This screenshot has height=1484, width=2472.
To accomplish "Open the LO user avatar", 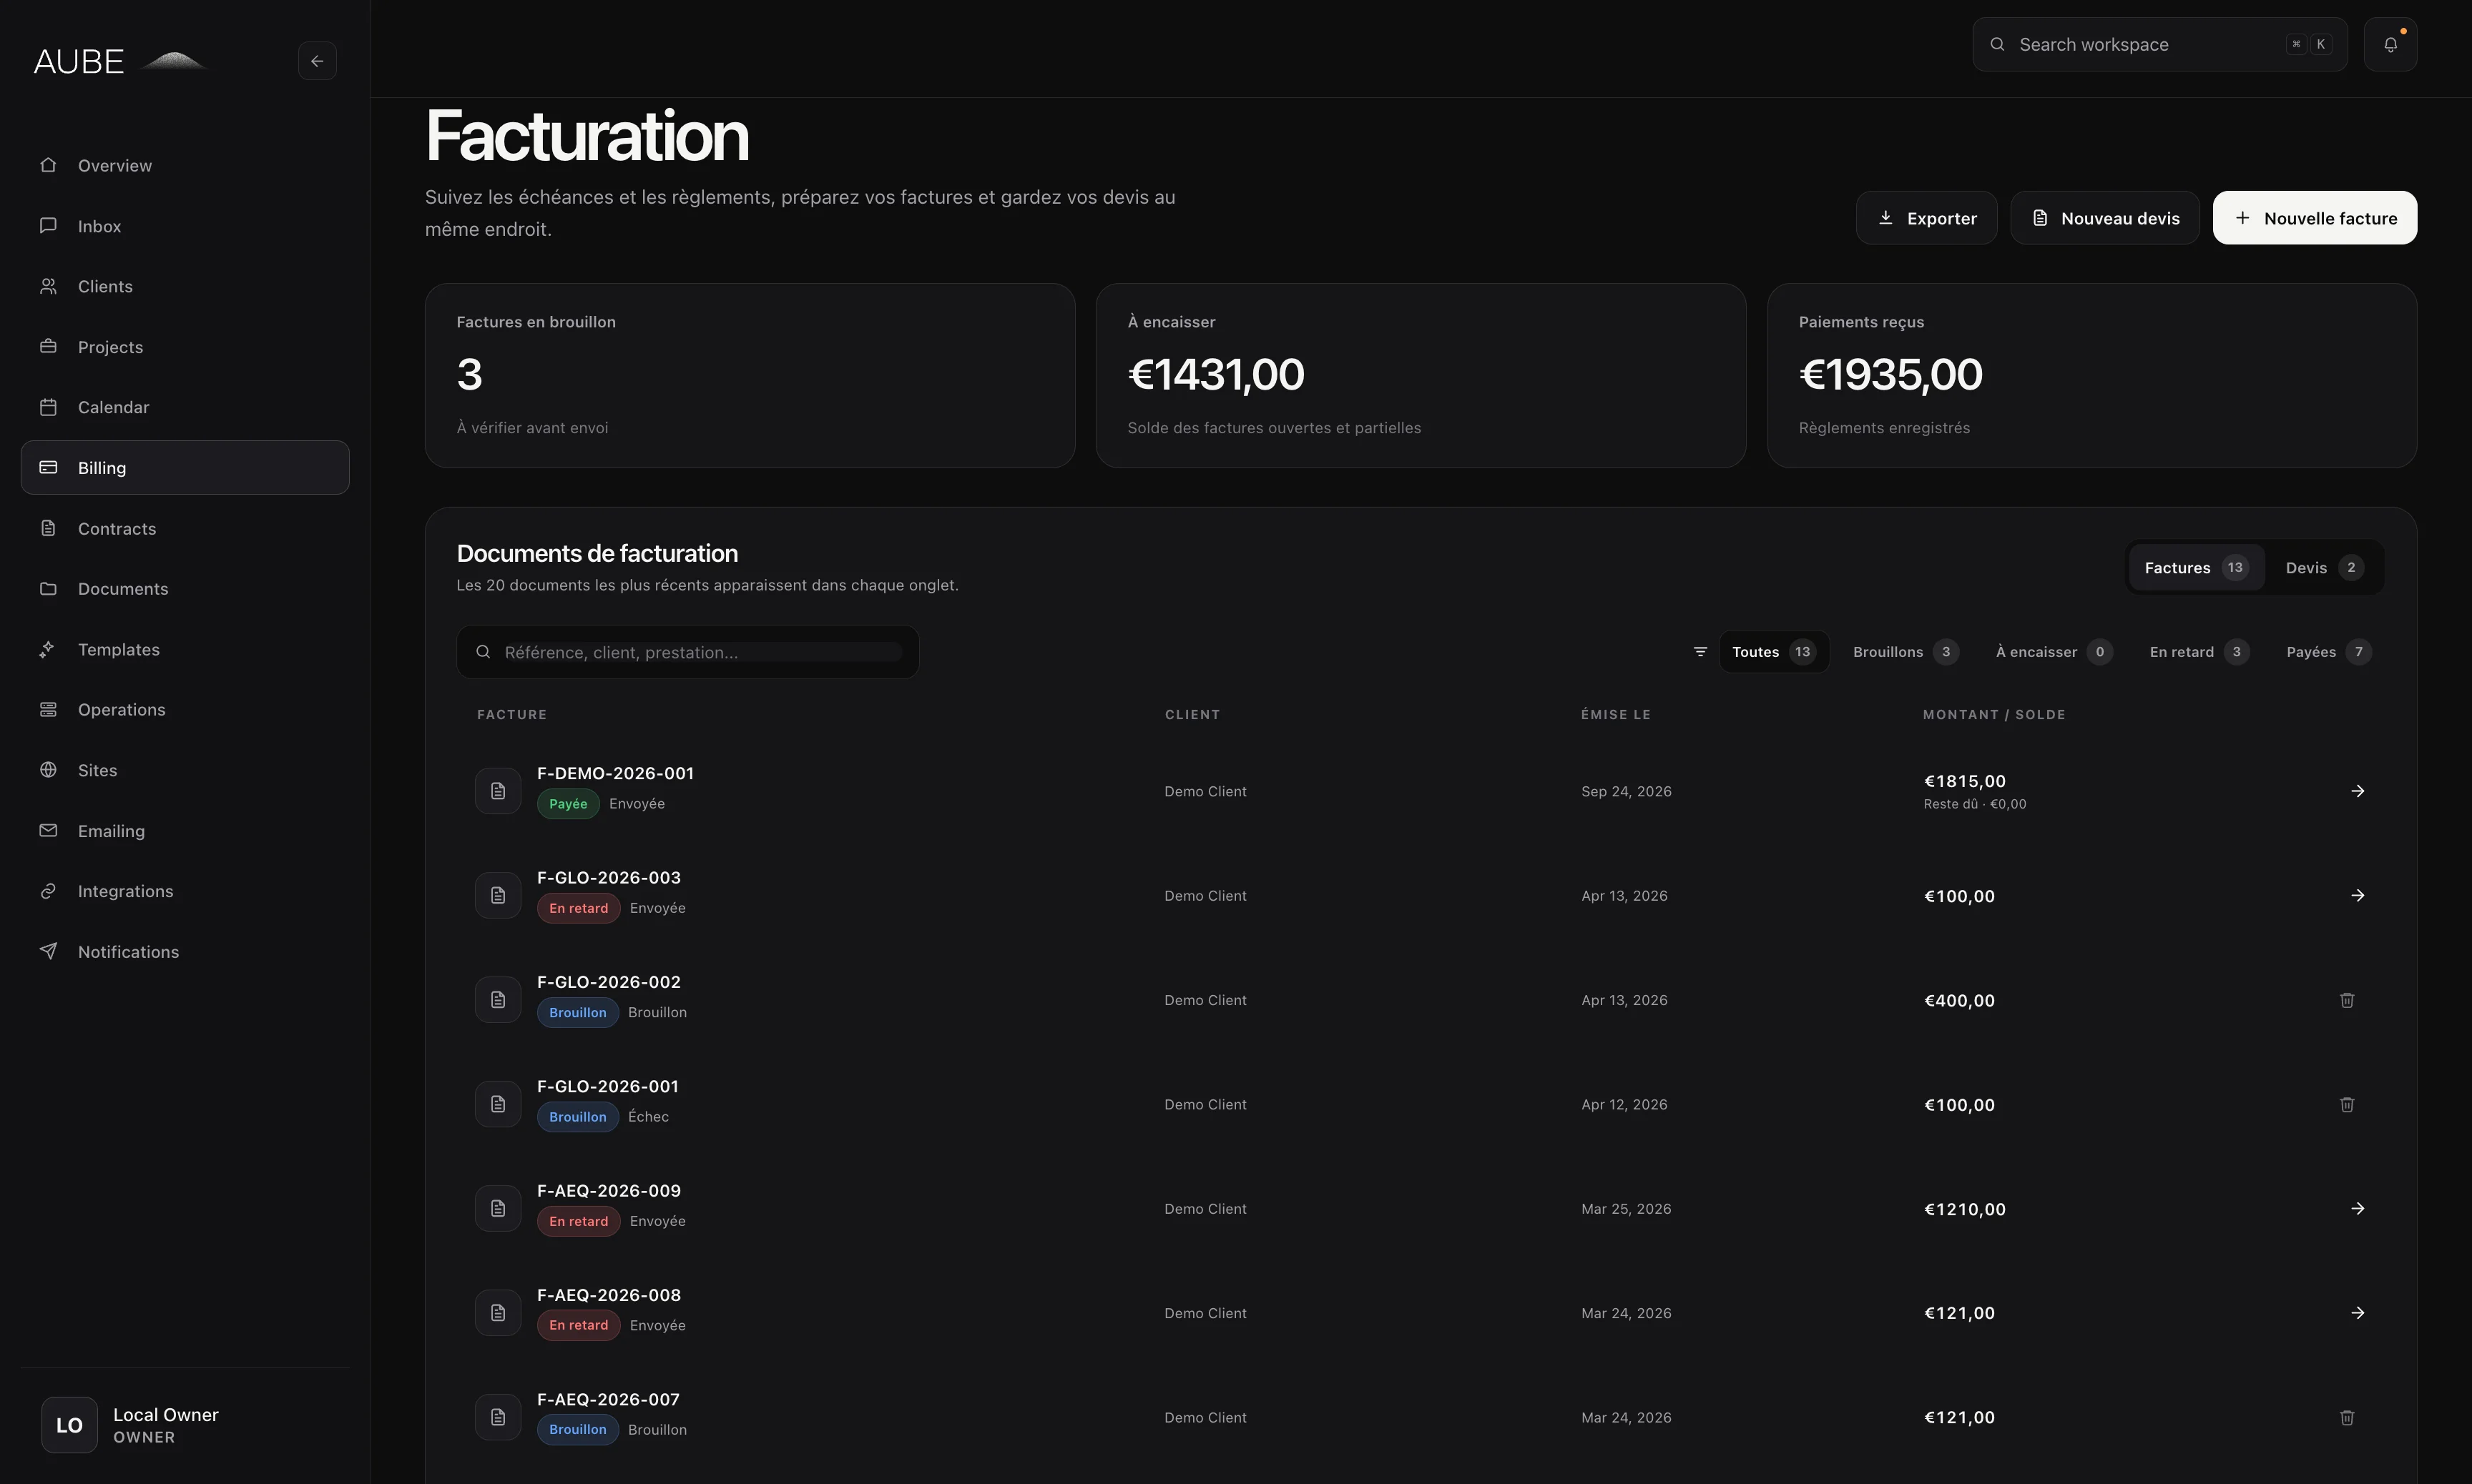I will pos(69,1425).
